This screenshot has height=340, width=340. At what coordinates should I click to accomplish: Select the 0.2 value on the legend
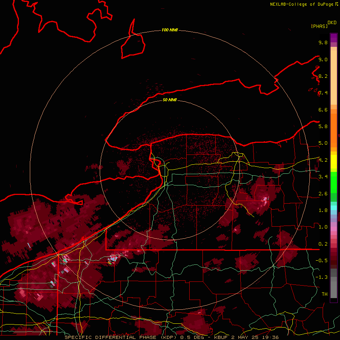[x=323, y=244]
